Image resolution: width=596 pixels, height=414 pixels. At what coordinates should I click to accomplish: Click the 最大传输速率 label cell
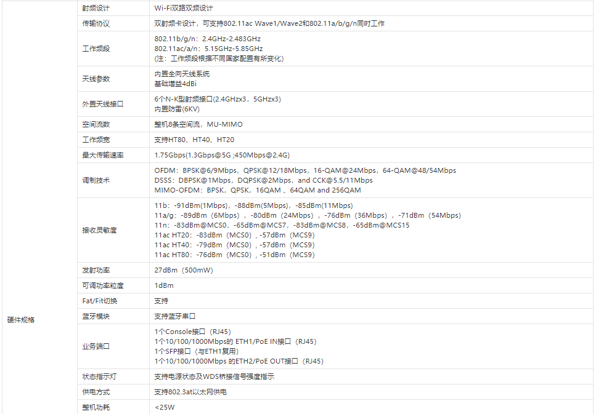[x=103, y=155]
